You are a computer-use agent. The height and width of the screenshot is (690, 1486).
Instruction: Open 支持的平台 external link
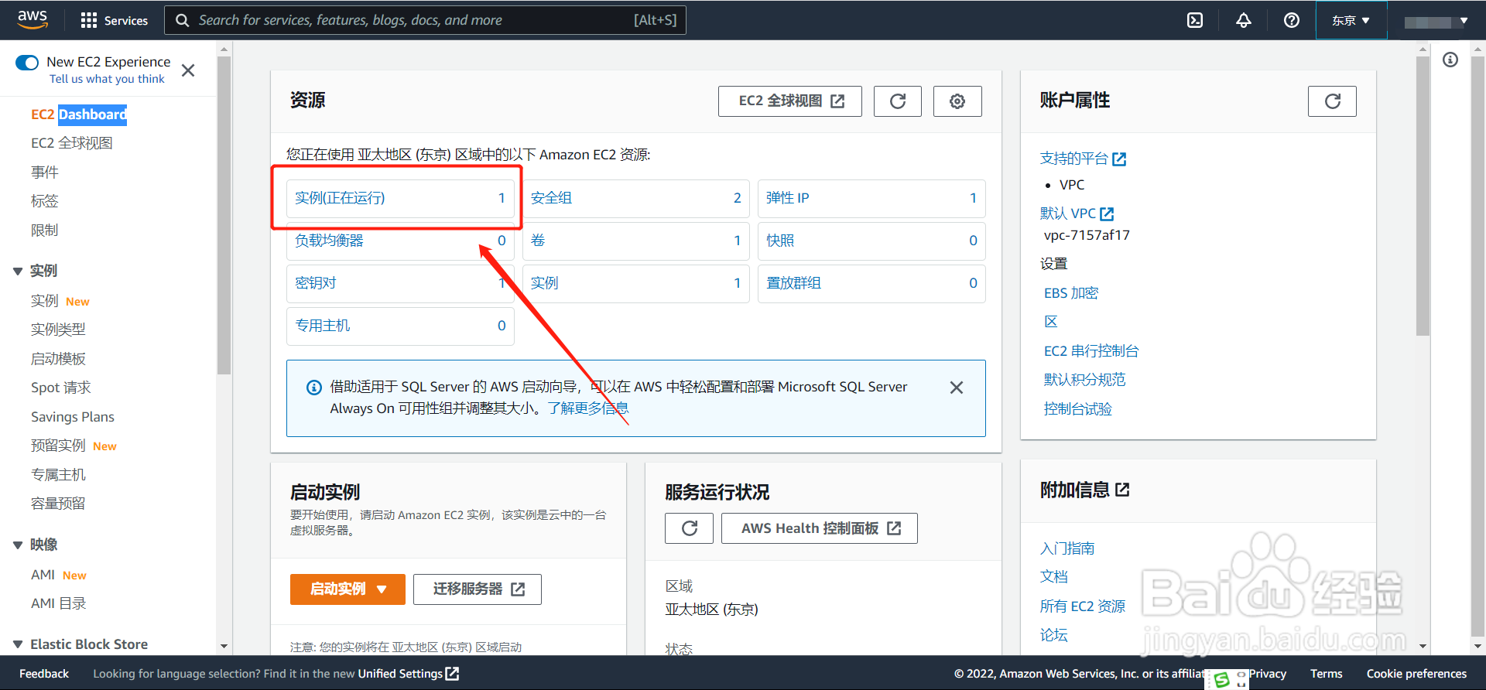1083,159
